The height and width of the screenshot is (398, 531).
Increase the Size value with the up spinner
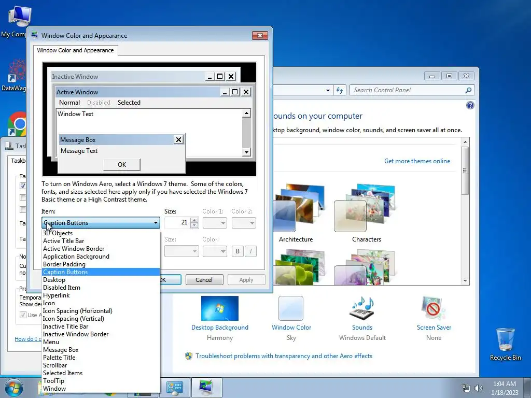tap(194, 220)
